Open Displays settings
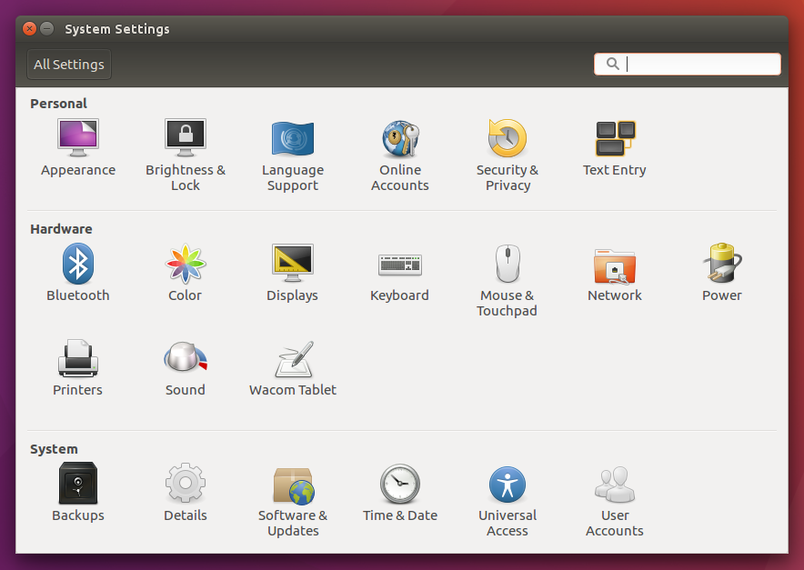 coord(293,265)
